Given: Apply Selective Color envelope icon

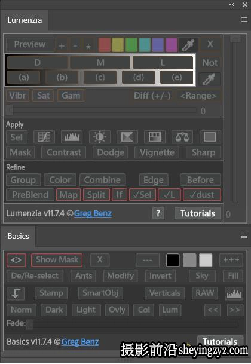Looking at the screenshot, I should tap(127, 137).
